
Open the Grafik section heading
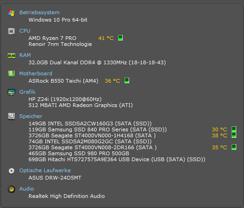click(28, 92)
